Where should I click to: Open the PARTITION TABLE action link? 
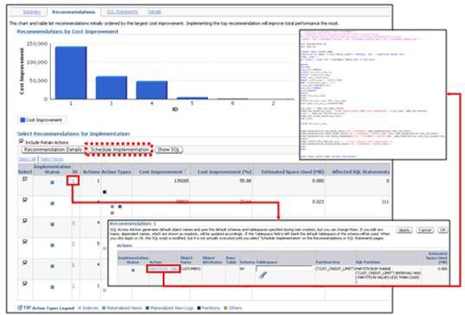point(164,269)
